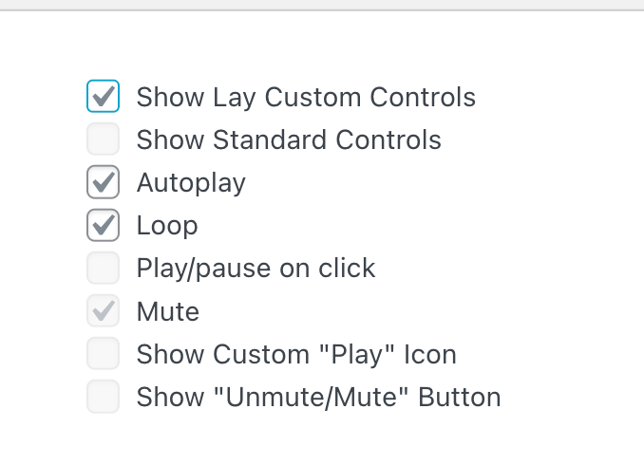Click the "Show Unmute/Mute Button" label text
Viewport: 644px width, 465px height.
(318, 398)
